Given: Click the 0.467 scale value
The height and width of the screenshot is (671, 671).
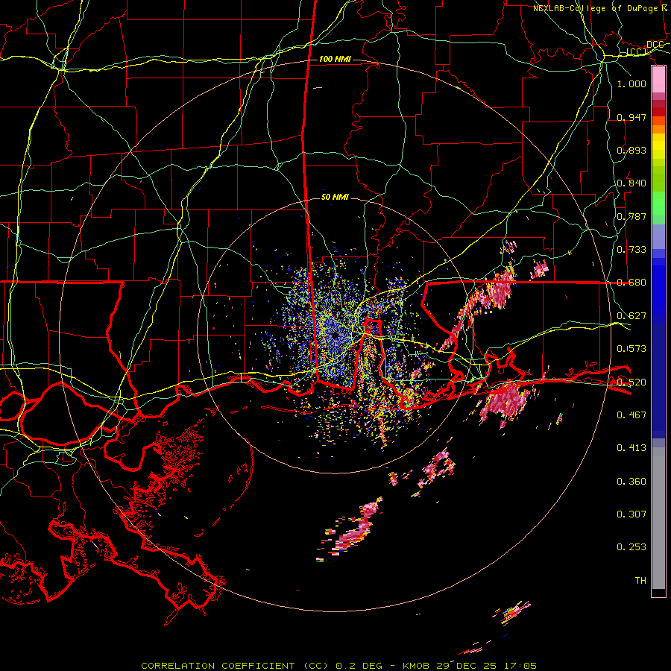Looking at the screenshot, I should point(631,415).
